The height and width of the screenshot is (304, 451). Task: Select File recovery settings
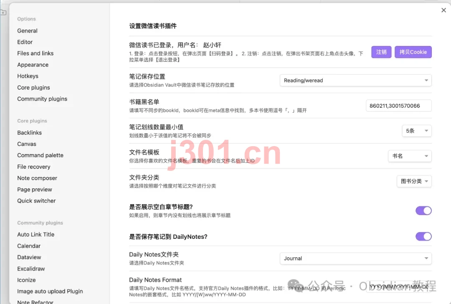coord(34,167)
